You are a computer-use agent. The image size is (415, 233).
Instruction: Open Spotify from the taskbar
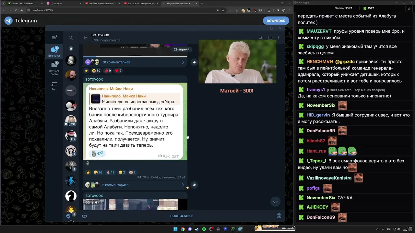[x=204, y=229]
